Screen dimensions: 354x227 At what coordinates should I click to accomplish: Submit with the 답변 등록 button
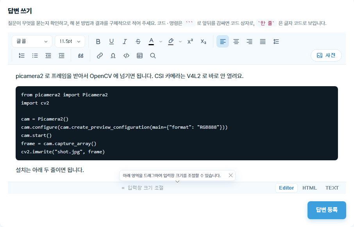327,210
